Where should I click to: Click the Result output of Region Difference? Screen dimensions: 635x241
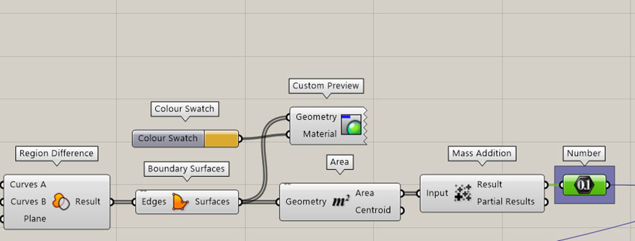pyautogui.click(x=88, y=202)
